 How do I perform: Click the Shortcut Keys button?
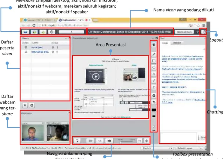[184, 32]
